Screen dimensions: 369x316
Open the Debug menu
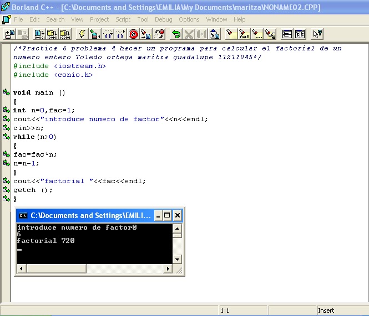164,19
